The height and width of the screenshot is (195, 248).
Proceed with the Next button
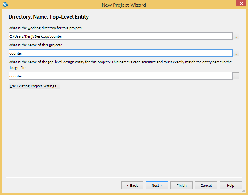point(157,185)
